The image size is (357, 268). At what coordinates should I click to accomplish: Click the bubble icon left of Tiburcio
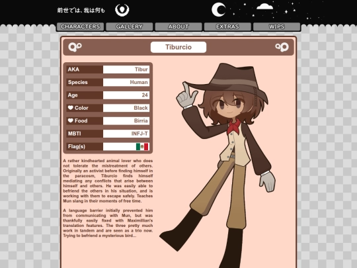click(x=75, y=47)
